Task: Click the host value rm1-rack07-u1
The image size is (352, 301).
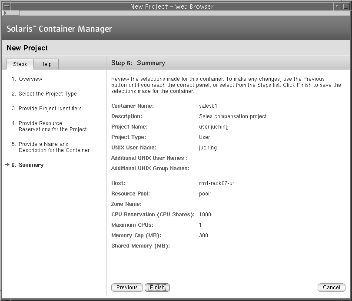Action: click(217, 183)
